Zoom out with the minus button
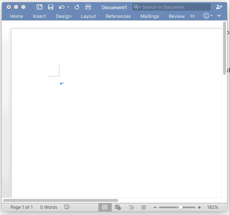The width and height of the screenshot is (230, 215). tap(155, 207)
